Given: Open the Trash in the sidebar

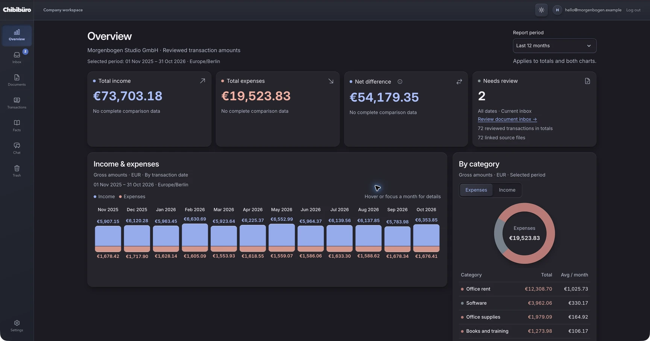Looking at the screenshot, I should click(x=17, y=171).
